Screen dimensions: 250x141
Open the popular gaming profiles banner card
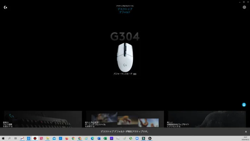[x=125, y=119]
